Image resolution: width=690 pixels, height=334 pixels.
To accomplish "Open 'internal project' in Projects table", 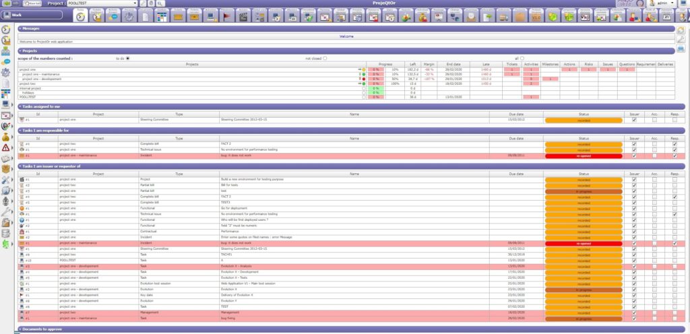I will tap(30, 88).
